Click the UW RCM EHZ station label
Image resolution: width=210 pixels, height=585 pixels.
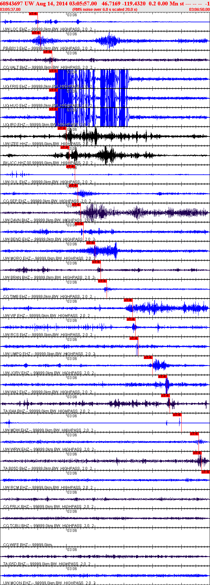click(x=15, y=488)
